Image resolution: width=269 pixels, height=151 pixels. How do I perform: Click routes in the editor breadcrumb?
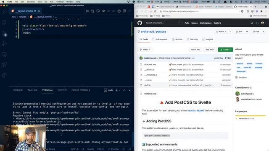pyautogui.click(x=23, y=17)
